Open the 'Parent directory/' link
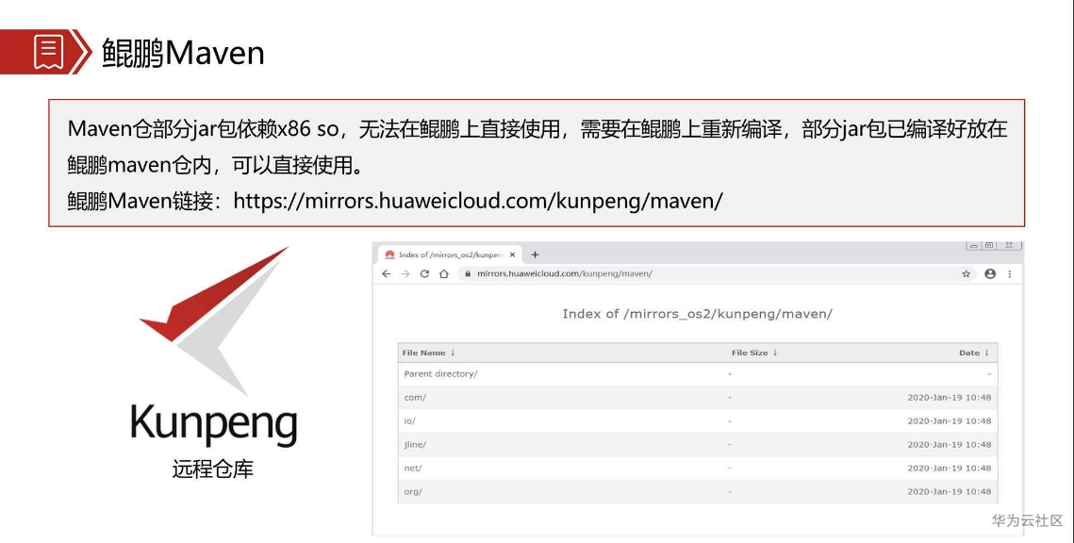The width and height of the screenshot is (1074, 543). (440, 374)
